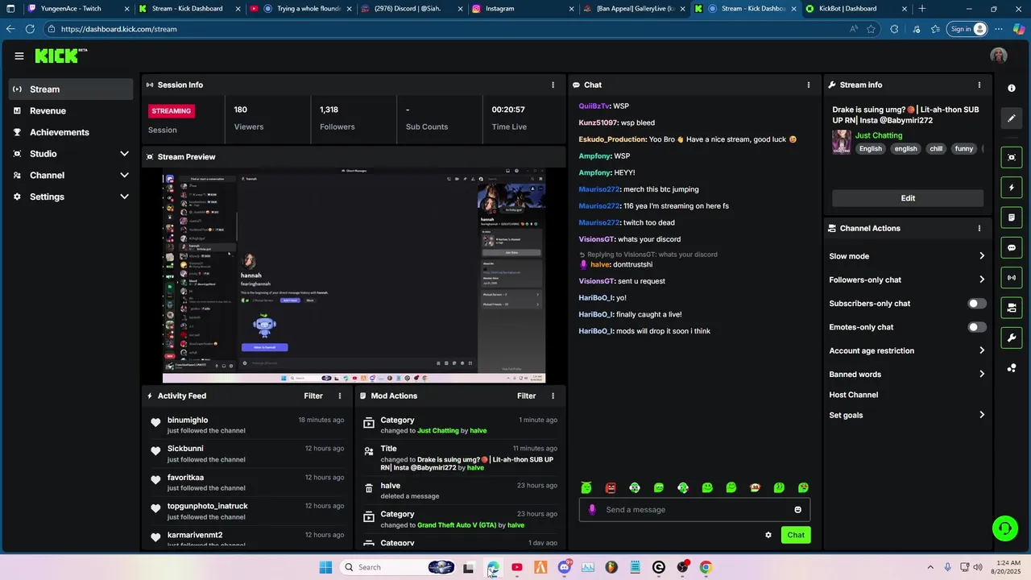Click the document notes icon in right sidebar

click(x=1012, y=217)
